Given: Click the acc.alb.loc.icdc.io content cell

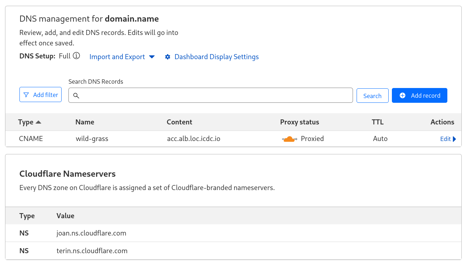Looking at the screenshot, I should pos(193,139).
